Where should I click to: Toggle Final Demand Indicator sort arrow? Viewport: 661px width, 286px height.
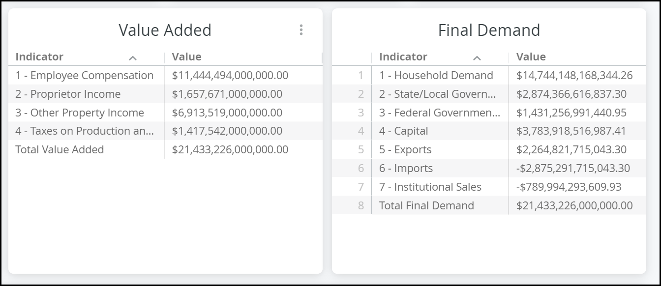(477, 58)
